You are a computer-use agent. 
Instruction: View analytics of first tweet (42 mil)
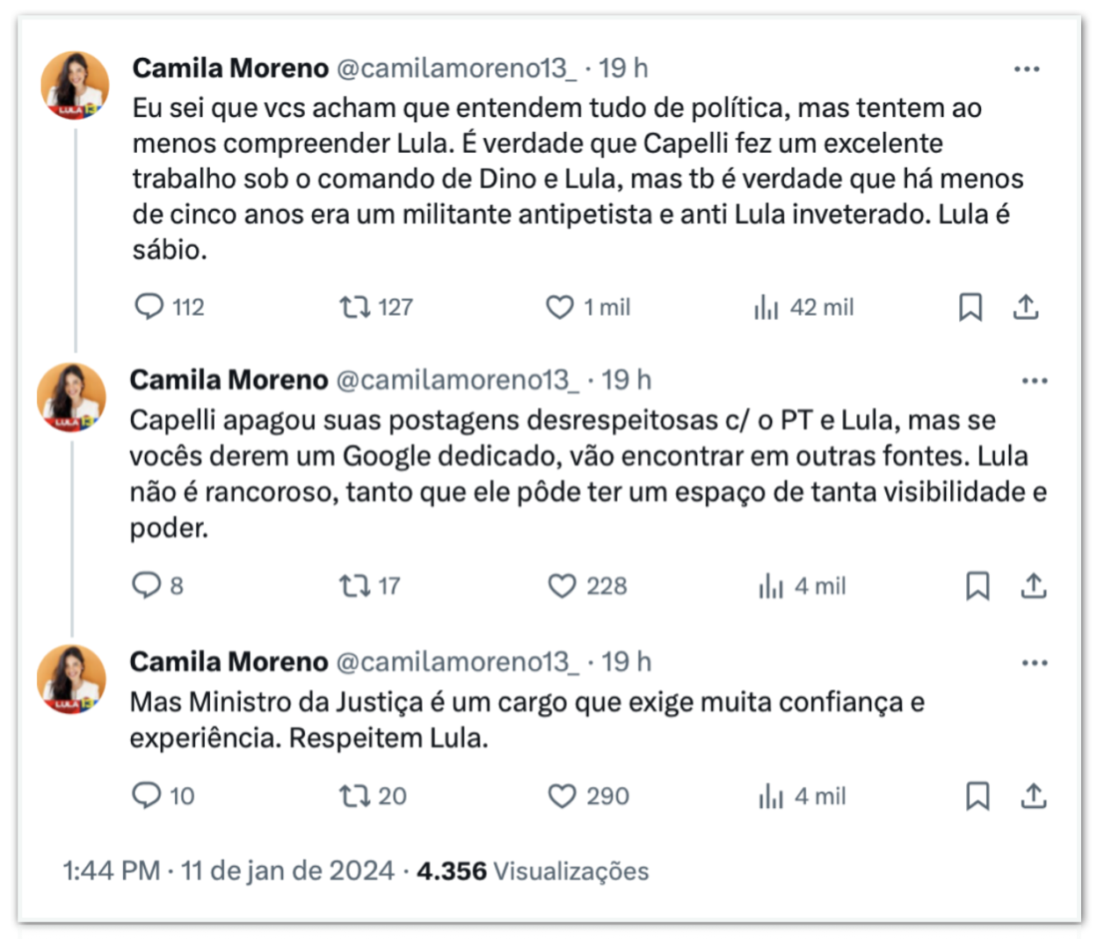coord(766,307)
